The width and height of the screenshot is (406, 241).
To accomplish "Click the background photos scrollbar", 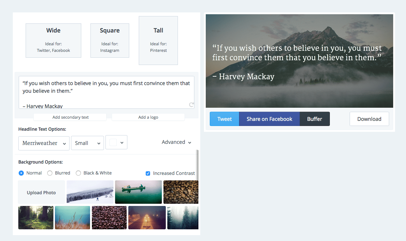I will click(197, 165).
